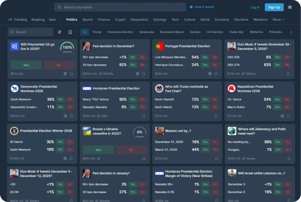The height and width of the screenshot is (202, 301).
Task: Select the Venezuela topic chip
Action: 146,32
